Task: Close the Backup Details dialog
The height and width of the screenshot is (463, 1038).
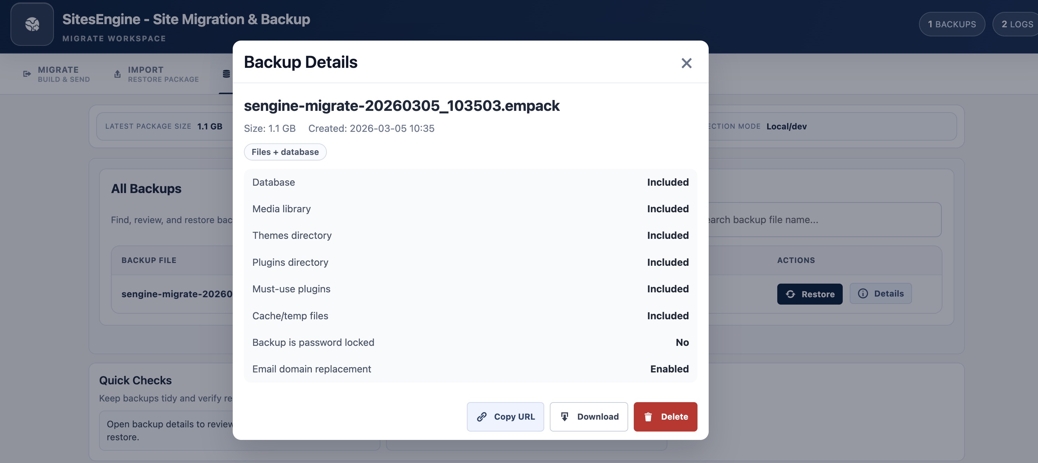Action: tap(686, 63)
